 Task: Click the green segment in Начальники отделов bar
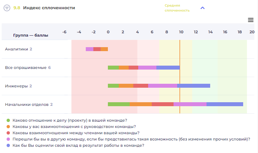[x=119, y=105]
